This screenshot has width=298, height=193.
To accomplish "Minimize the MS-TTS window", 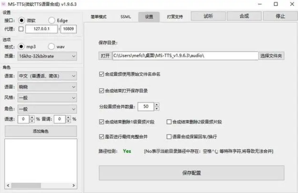I will 260,4.
